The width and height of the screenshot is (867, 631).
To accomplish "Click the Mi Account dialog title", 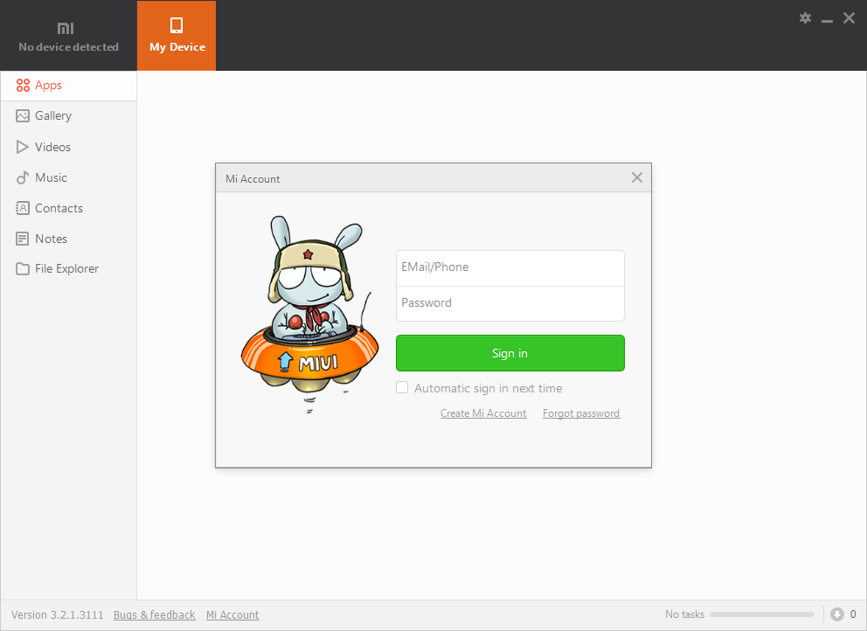I will [x=253, y=178].
